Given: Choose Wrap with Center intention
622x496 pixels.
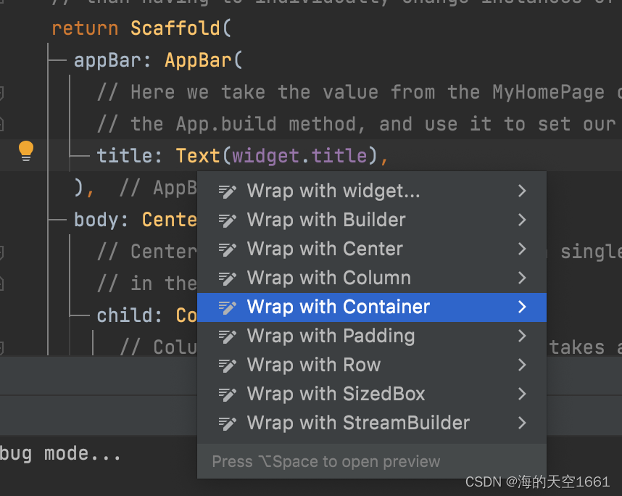Looking at the screenshot, I should tap(325, 249).
